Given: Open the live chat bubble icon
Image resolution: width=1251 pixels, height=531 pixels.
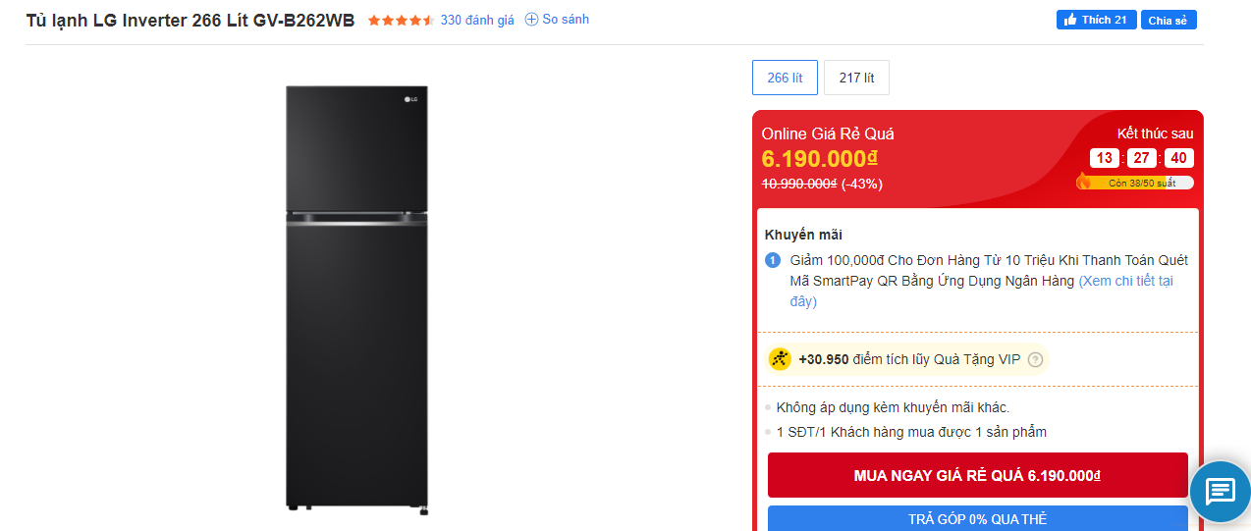Looking at the screenshot, I should coord(1220,490).
